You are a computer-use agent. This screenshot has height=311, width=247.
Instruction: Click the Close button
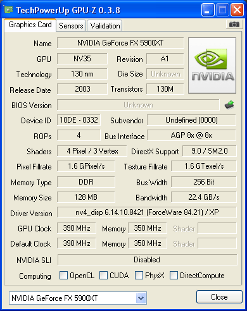point(219,297)
